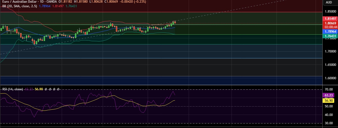This screenshot has width=338, height=128.
Task: Open the AUD currency selector
Action: pos(329,2)
